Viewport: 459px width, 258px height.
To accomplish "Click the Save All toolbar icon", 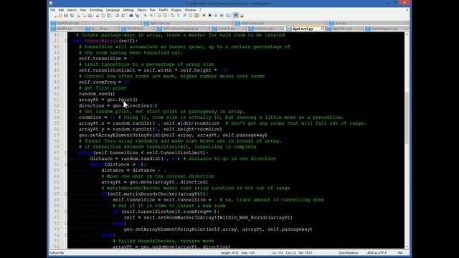I will click(72, 15).
